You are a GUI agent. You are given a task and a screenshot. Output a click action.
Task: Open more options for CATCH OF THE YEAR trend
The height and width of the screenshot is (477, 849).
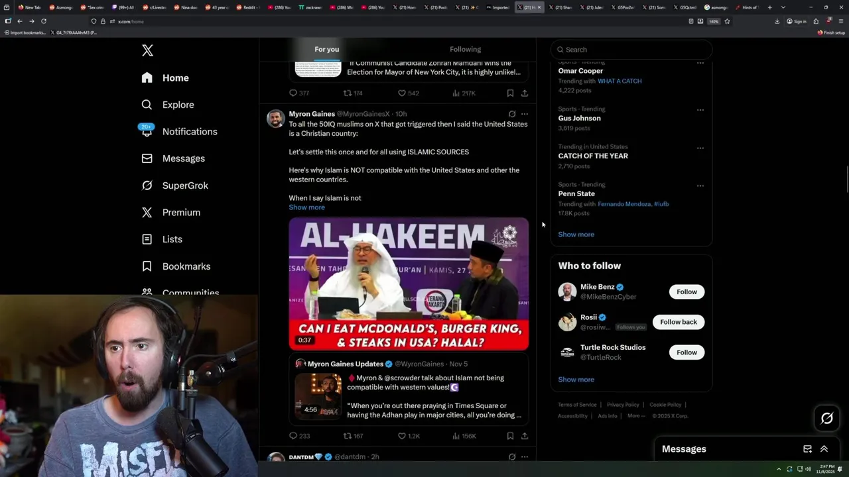[x=700, y=148]
